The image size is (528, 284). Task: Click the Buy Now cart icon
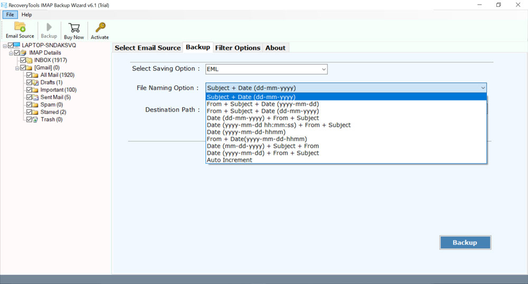pyautogui.click(x=74, y=27)
